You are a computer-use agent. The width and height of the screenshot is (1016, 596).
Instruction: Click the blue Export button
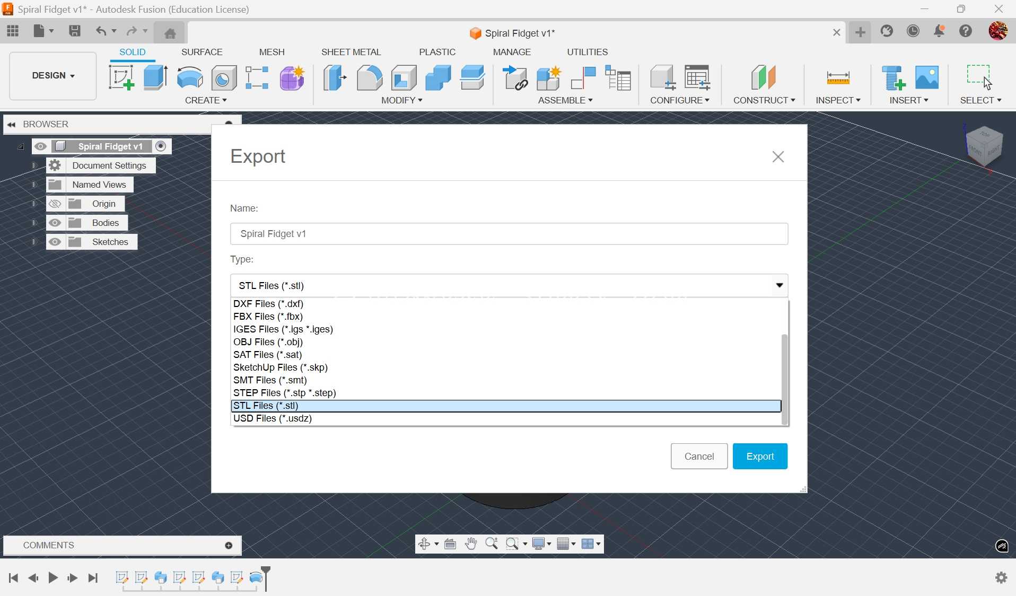pos(760,456)
